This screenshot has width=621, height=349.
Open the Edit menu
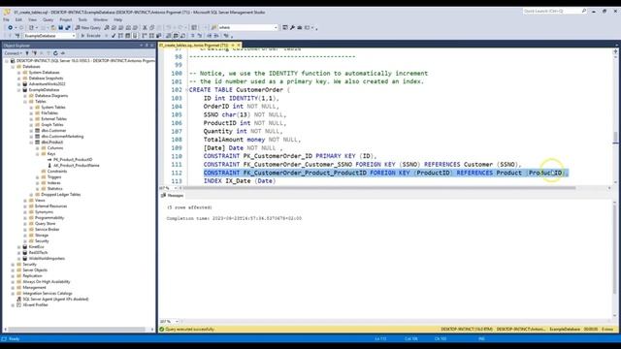pyautogui.click(x=18, y=19)
